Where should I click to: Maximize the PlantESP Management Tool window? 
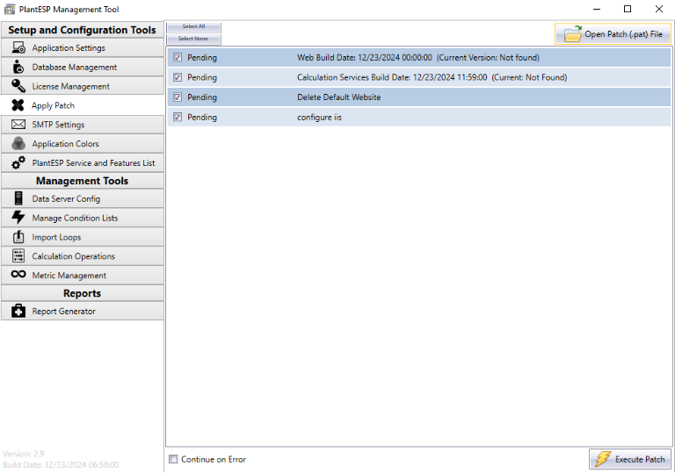(628, 9)
